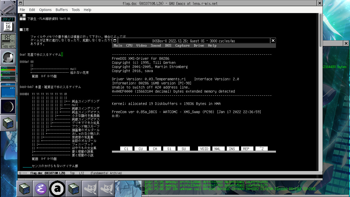Close the GNU Emacs window
350x197 pixels.
pyautogui.click(x=320, y=3)
